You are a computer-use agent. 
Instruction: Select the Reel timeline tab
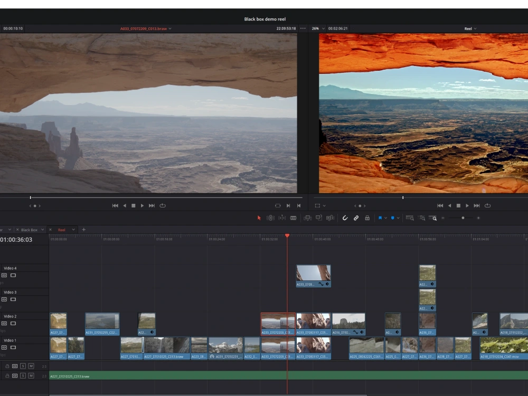click(x=62, y=230)
